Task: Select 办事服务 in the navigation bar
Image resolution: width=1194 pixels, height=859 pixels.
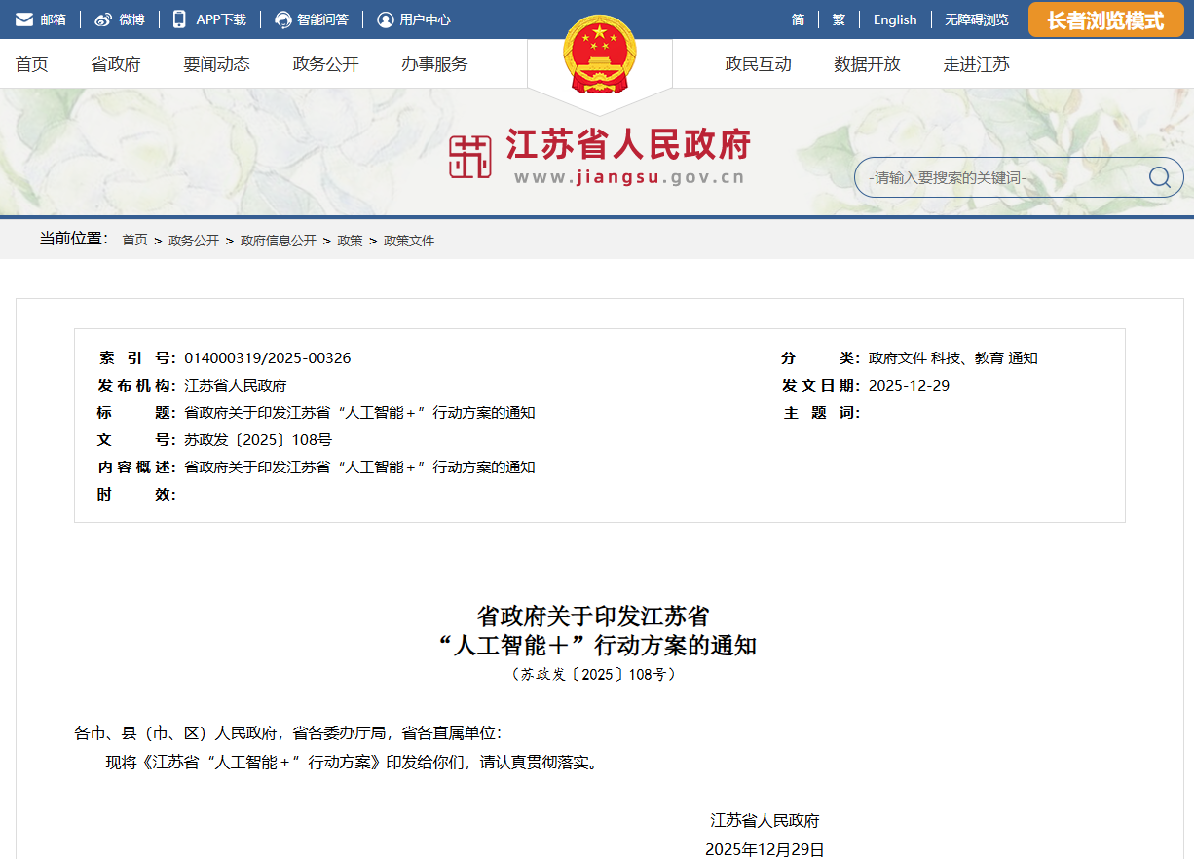Action: tap(433, 64)
